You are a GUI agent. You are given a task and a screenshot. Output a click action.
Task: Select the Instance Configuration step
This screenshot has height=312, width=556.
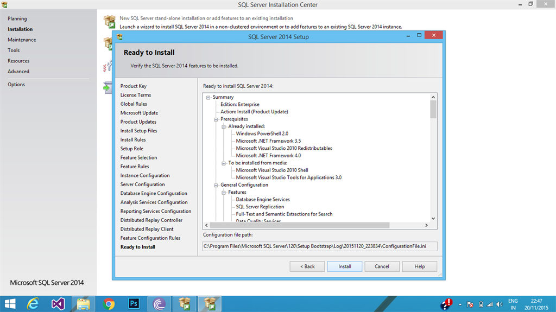pyautogui.click(x=144, y=175)
